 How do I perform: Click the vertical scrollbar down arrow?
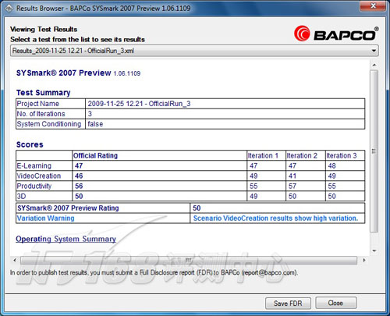coord(374,250)
